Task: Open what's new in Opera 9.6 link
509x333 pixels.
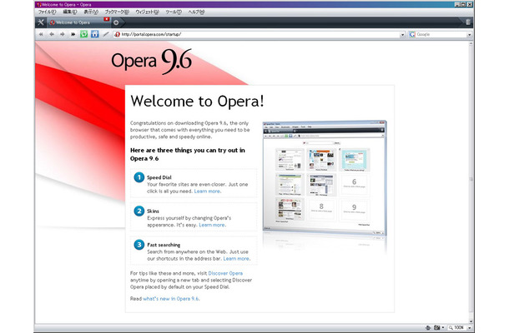Action: (171, 299)
